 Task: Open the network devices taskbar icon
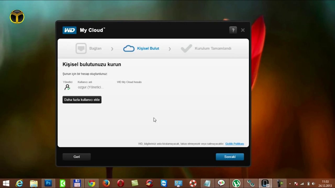coord(251,183)
